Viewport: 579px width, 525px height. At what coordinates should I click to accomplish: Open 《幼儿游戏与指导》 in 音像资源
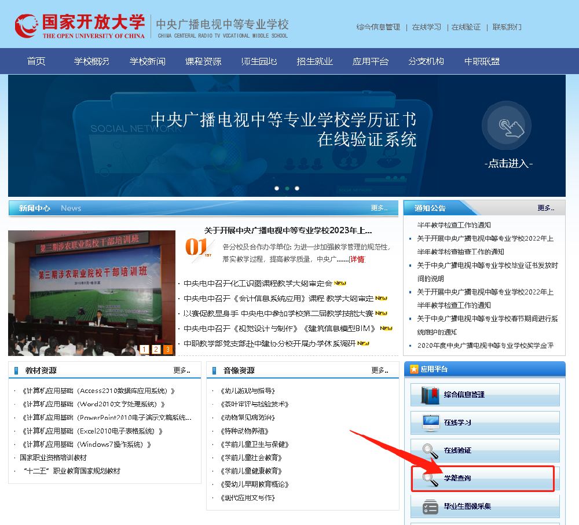(x=247, y=391)
